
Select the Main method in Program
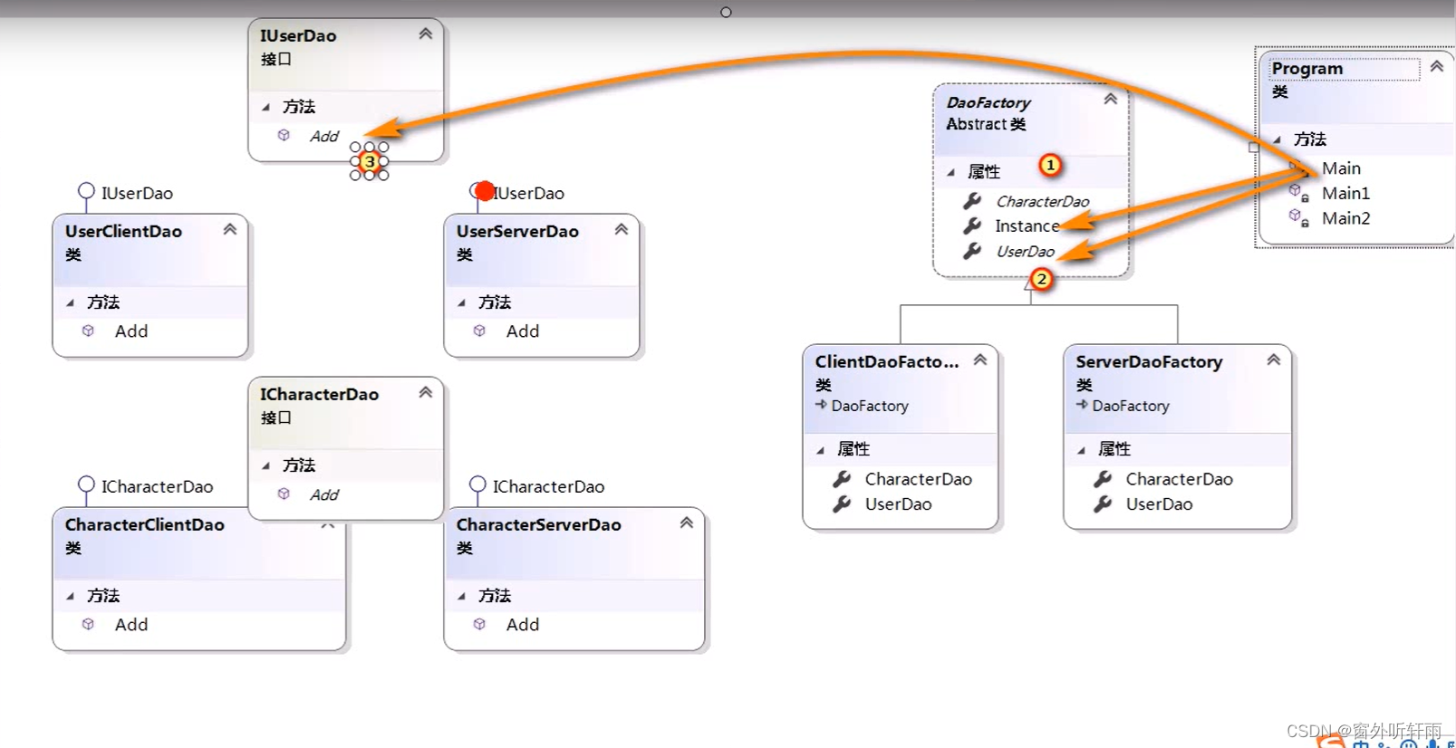point(1341,168)
